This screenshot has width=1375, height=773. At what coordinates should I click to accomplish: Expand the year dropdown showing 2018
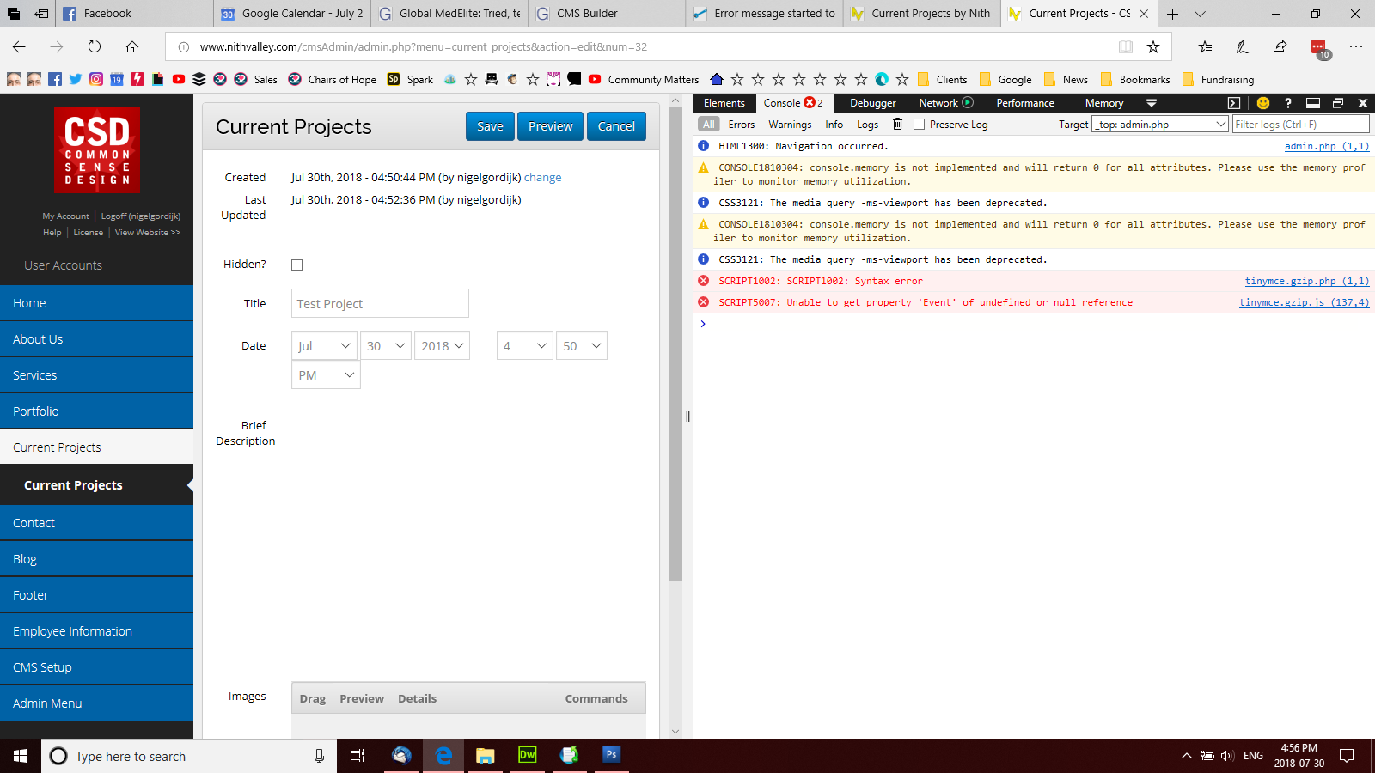pyautogui.click(x=442, y=346)
